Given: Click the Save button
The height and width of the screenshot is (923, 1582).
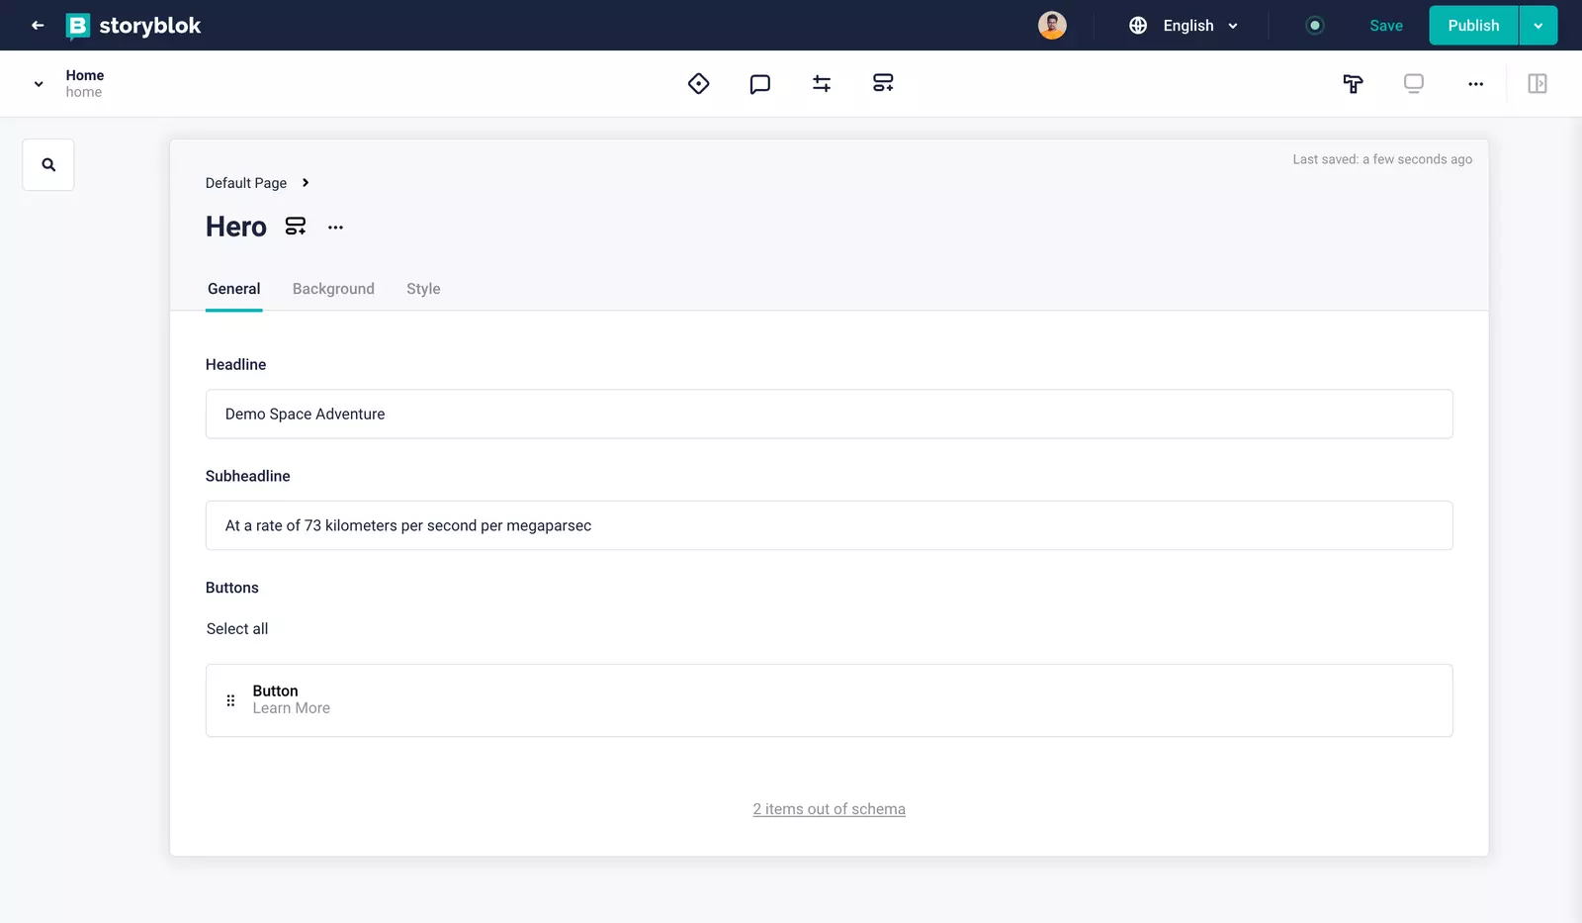Looking at the screenshot, I should point(1385,26).
